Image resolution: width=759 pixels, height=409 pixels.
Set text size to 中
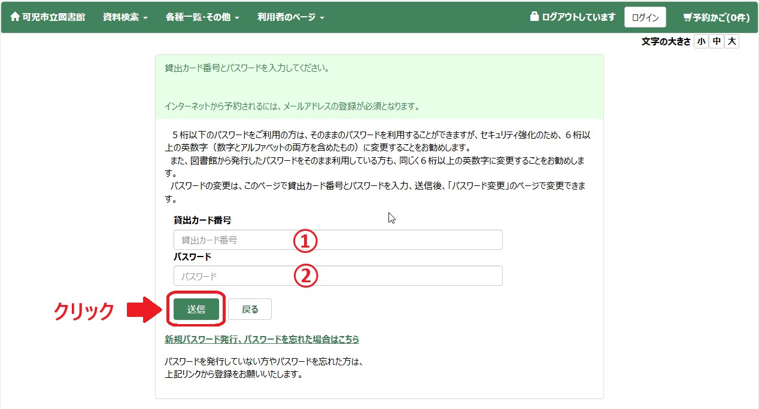[x=717, y=41]
